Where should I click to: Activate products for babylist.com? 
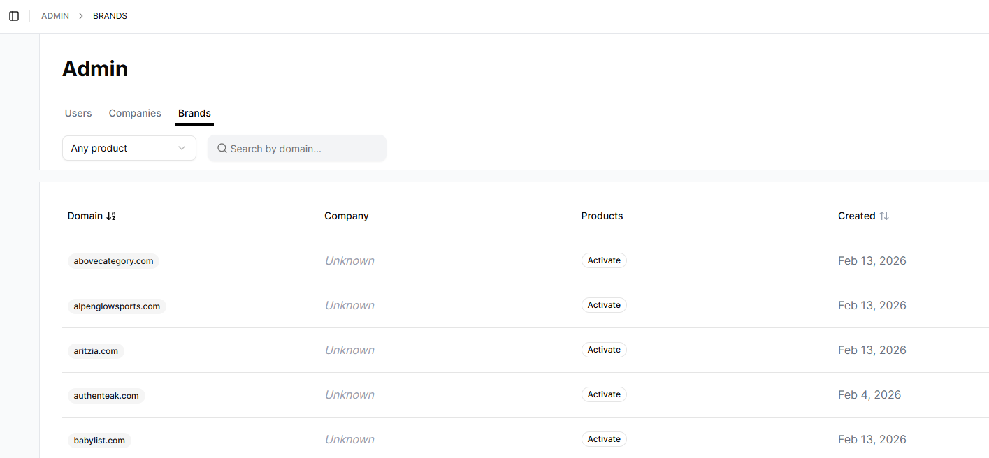pos(603,438)
